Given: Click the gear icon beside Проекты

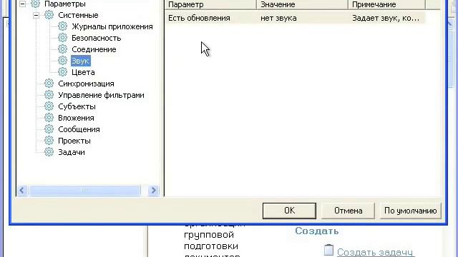Looking at the screenshot, I should click(x=49, y=141).
